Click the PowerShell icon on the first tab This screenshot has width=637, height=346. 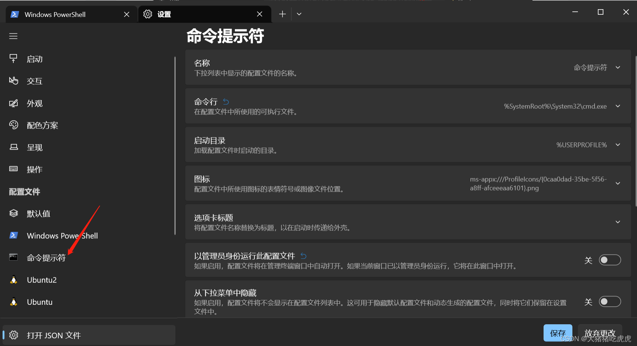14,14
